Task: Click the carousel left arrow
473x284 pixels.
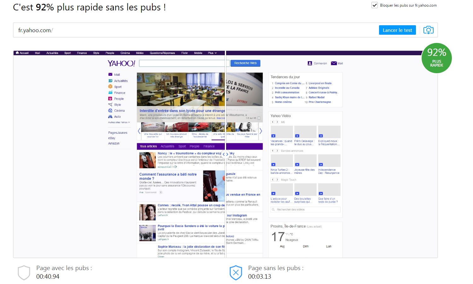Action: tap(139, 131)
